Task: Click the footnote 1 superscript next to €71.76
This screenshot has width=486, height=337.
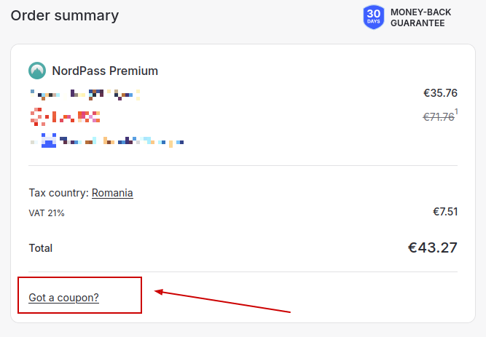Action: [x=456, y=111]
